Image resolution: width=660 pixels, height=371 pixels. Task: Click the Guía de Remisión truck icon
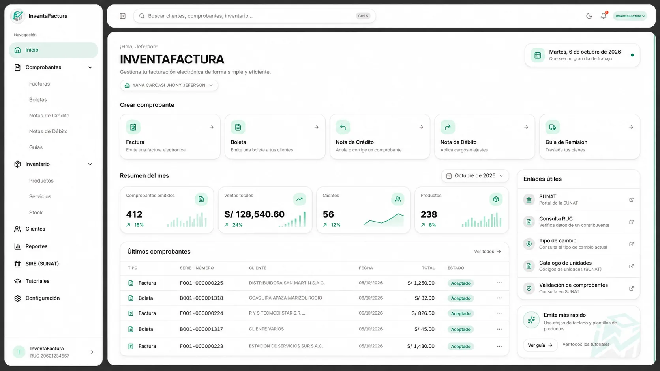pyautogui.click(x=553, y=127)
